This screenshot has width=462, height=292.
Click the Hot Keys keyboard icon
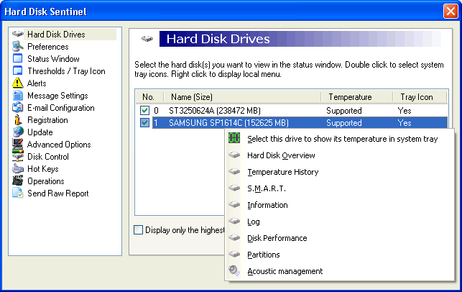[x=18, y=169]
